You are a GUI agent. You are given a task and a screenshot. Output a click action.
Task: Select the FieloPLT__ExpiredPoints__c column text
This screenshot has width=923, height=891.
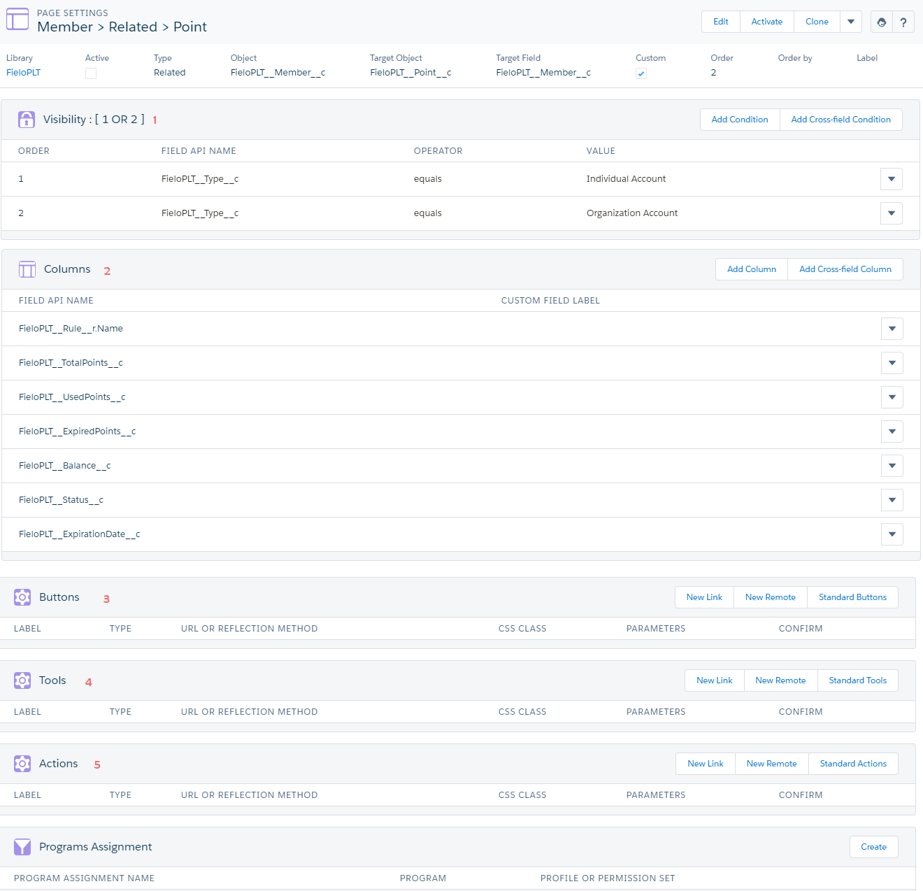pyautogui.click(x=78, y=432)
